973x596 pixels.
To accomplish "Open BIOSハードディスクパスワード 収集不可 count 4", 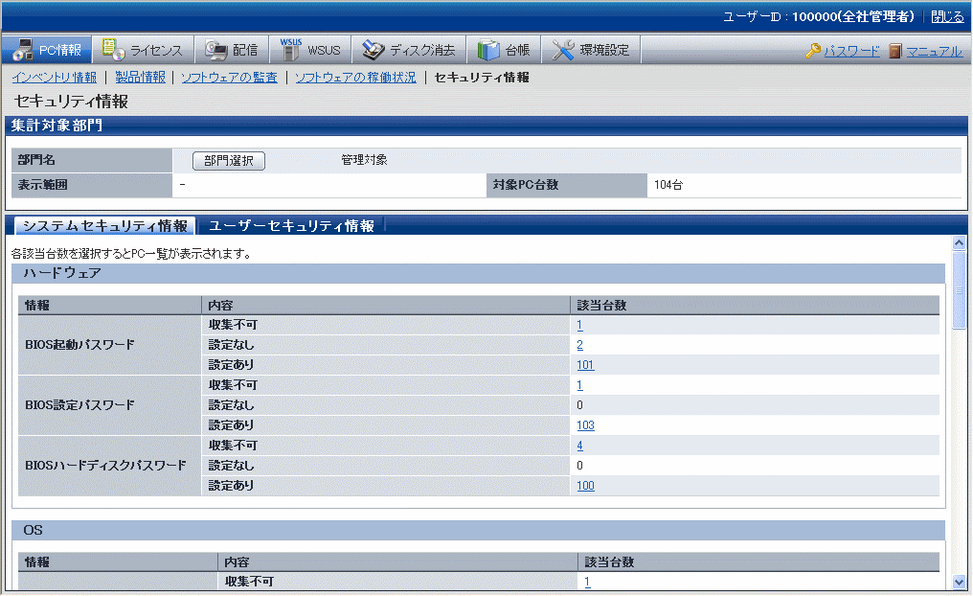I will 579,446.
